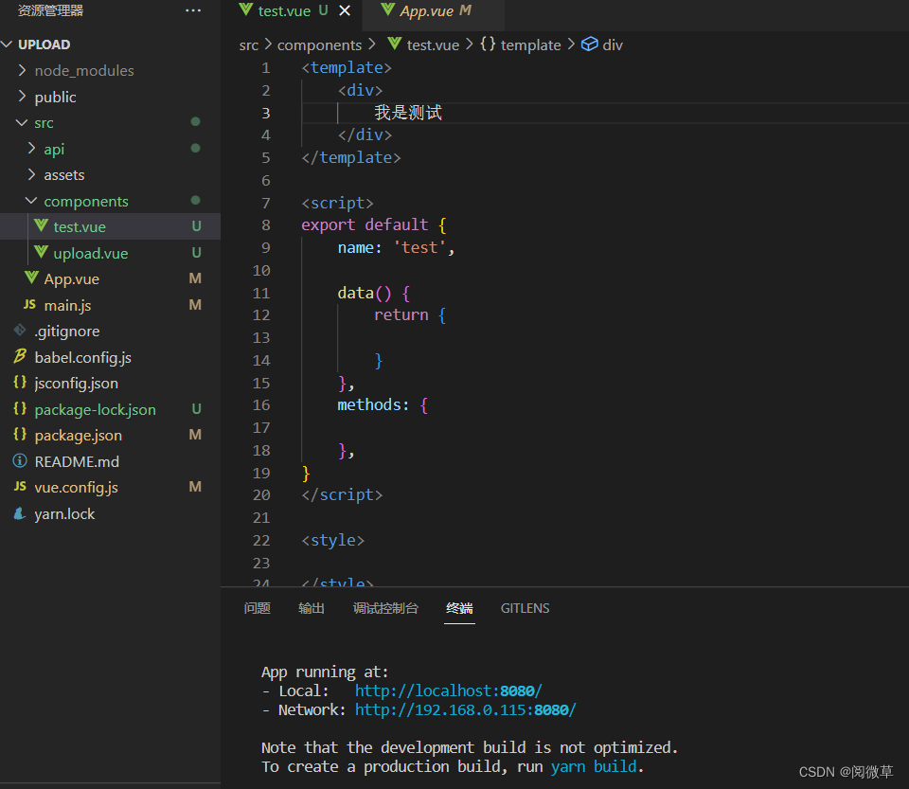Switch to the App.vue editor tab
Viewport: 909px width, 789px height.
point(426,11)
